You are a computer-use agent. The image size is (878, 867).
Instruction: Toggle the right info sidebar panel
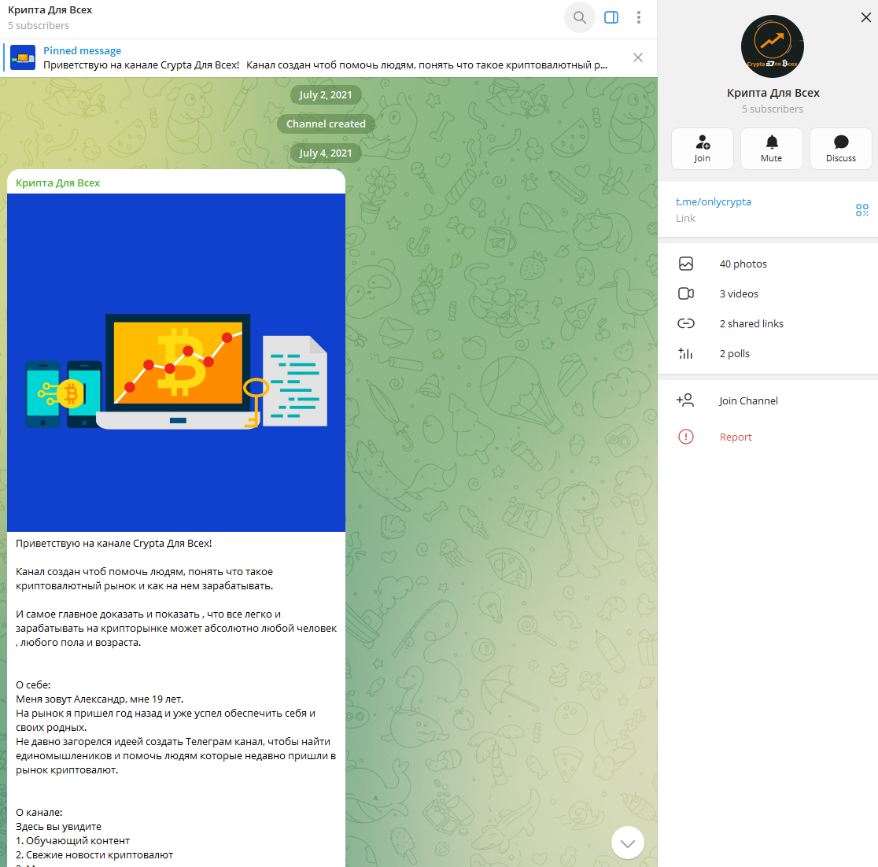(x=611, y=17)
